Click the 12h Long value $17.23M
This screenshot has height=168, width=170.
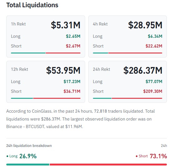72,81
